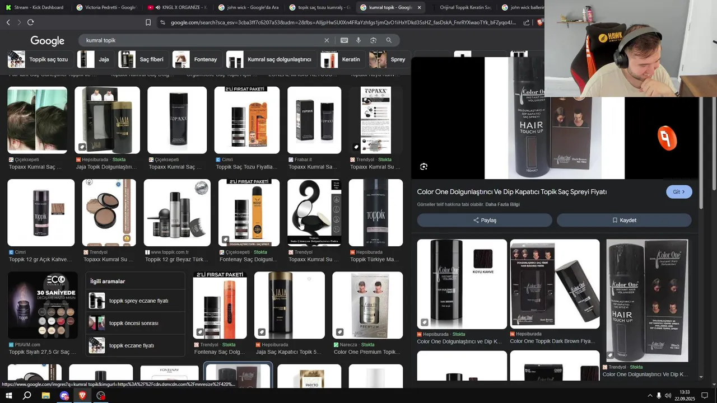Viewport: 717px width, 403px height.
Task: Click the kumral topik search field
Action: click(x=202, y=40)
